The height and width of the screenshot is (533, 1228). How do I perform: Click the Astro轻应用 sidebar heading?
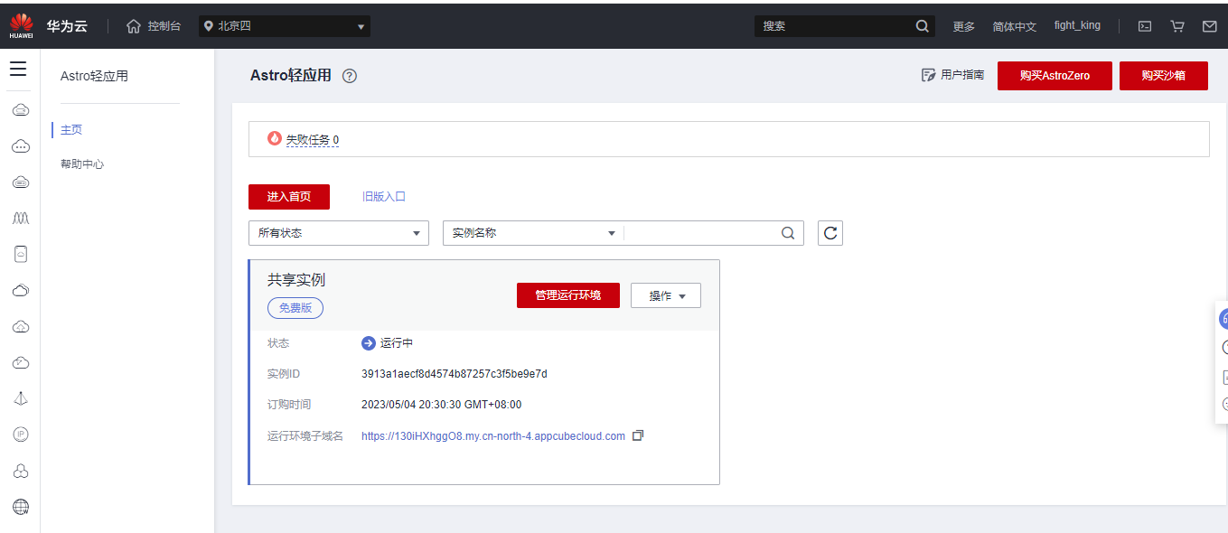(94, 76)
